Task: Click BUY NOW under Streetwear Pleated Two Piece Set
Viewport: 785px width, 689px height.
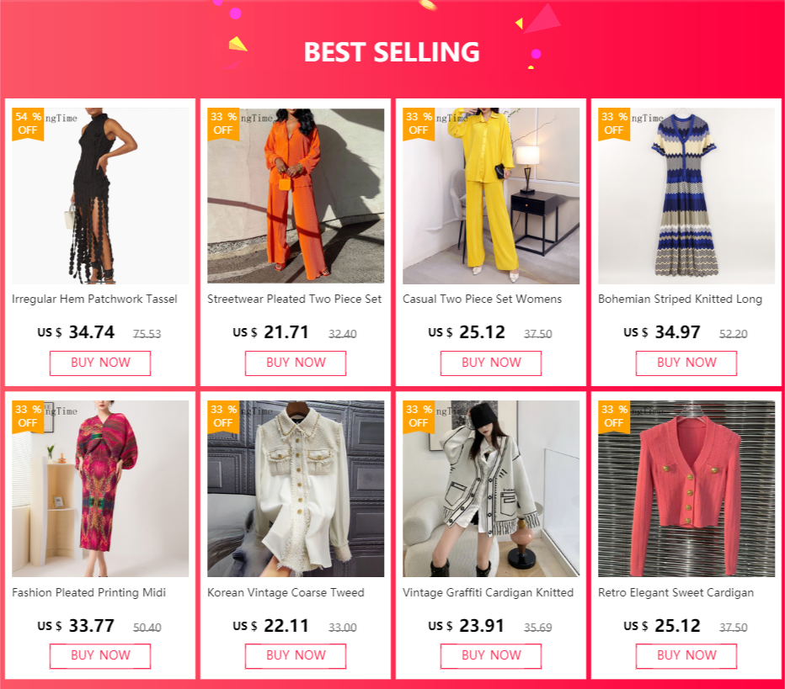Action: click(x=296, y=363)
